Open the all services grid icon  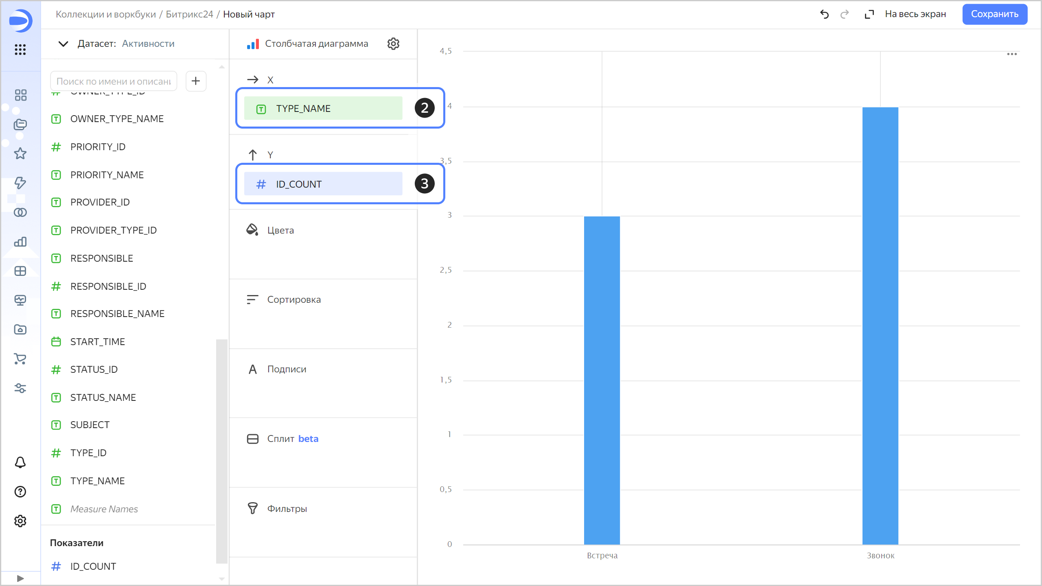point(20,50)
